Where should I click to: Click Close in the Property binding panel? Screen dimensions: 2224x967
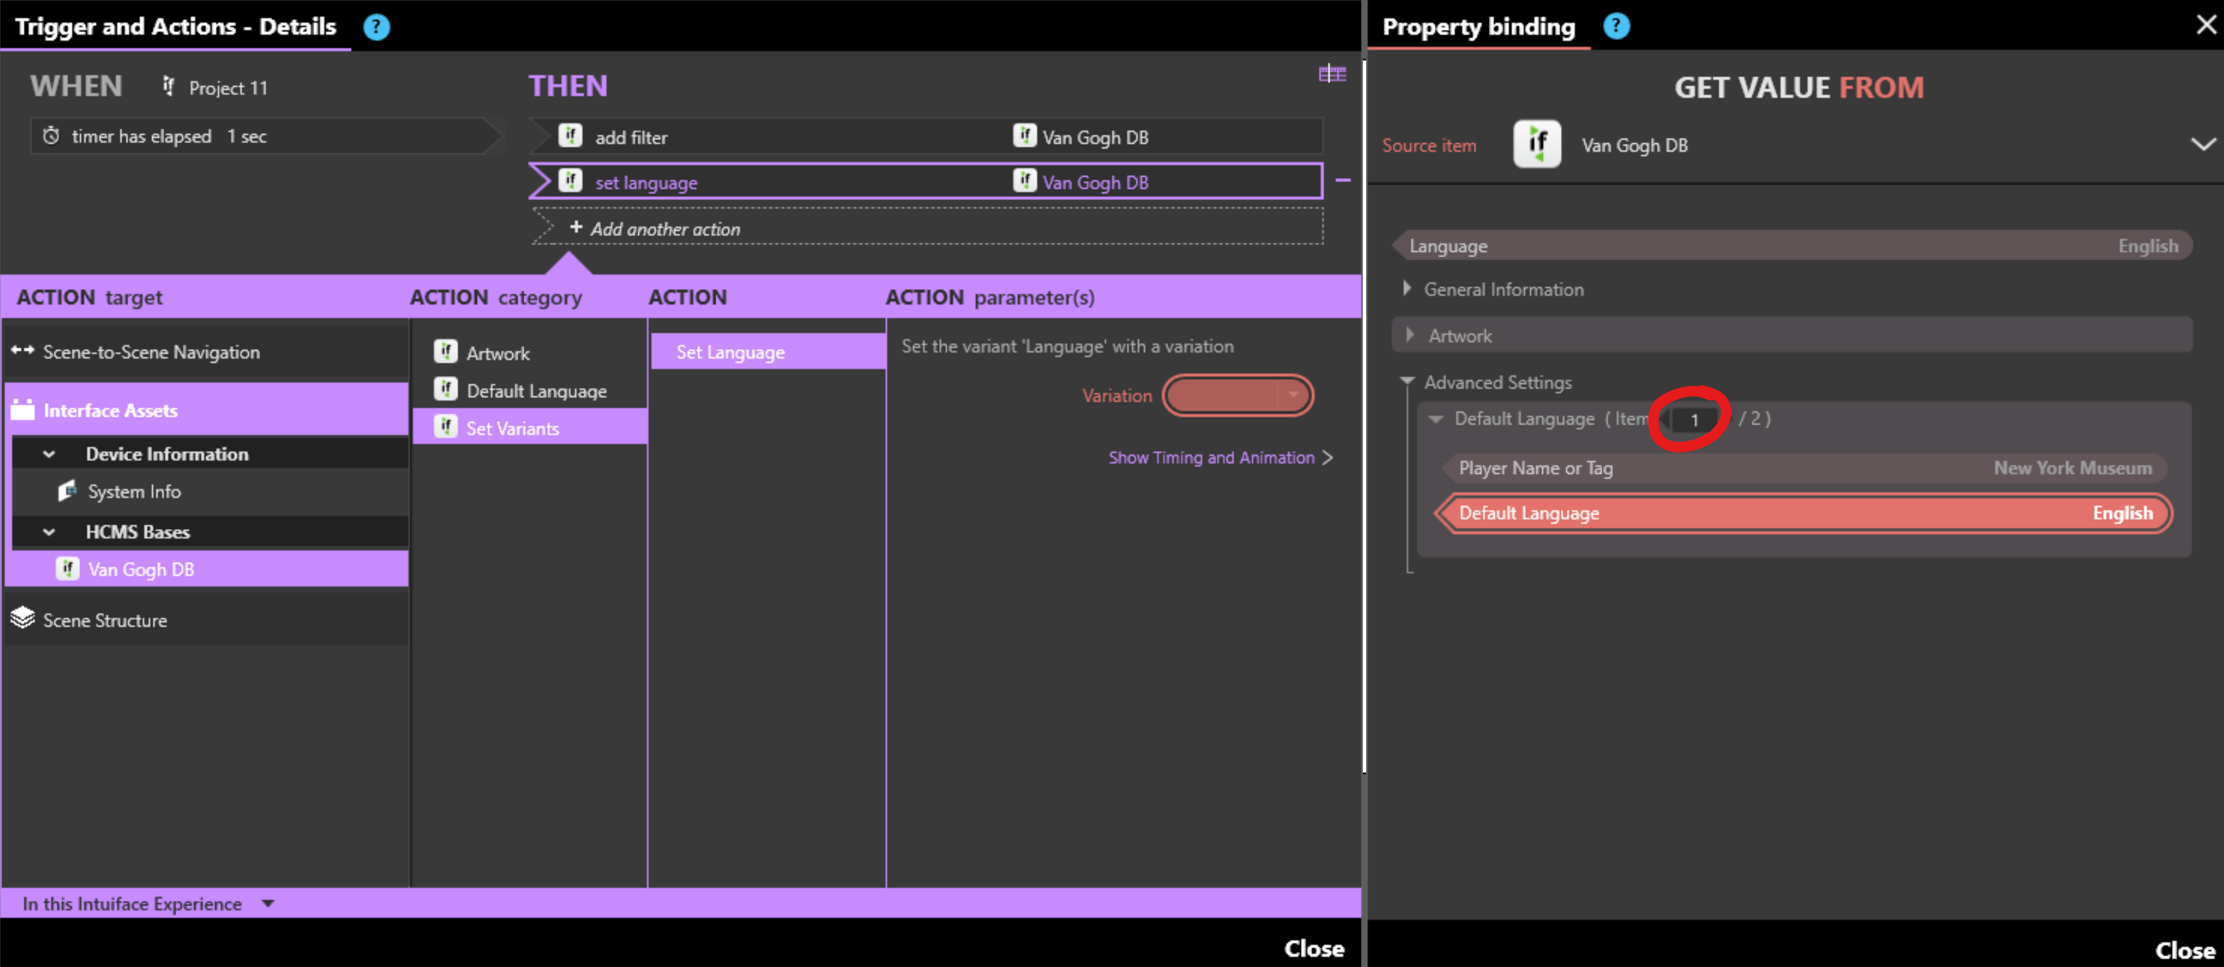2184,950
